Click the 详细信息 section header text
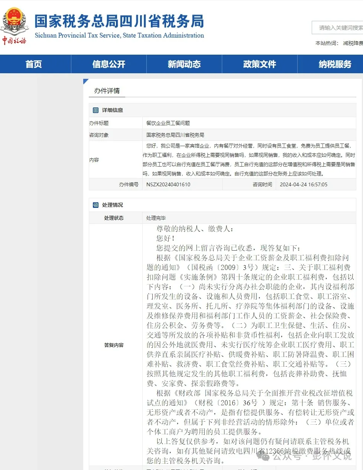Image resolution: width=363 pixels, height=470 pixels. [x=113, y=110]
